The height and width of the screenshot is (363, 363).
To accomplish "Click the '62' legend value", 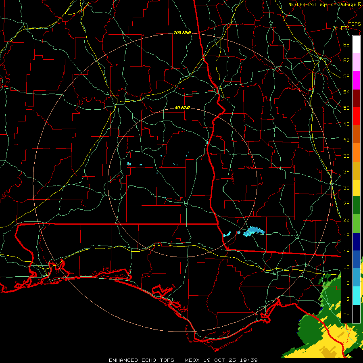I will (346, 60).
